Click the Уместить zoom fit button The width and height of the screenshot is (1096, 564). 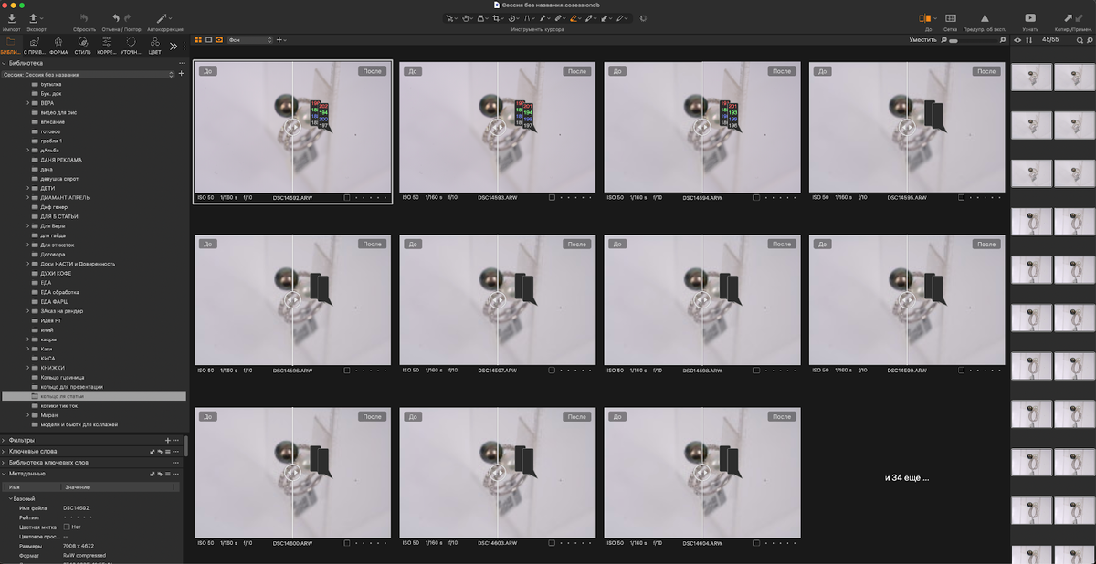(922, 40)
